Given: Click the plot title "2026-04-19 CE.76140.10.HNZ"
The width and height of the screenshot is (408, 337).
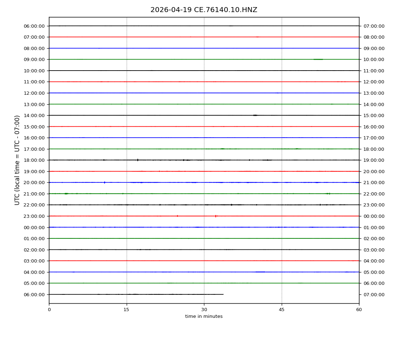Looking at the screenshot, I should (x=204, y=10).
